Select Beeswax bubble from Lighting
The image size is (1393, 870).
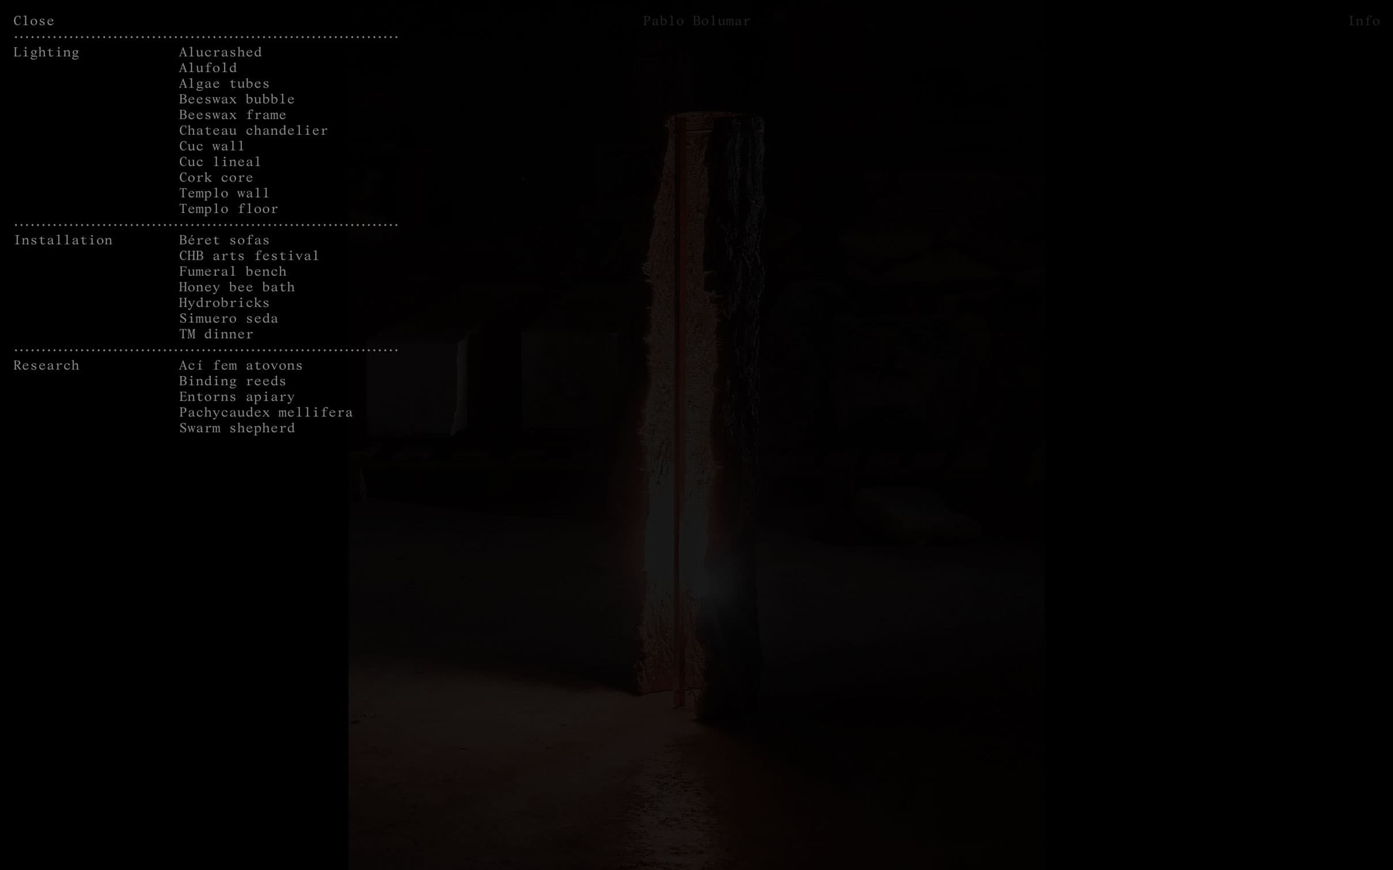[237, 99]
